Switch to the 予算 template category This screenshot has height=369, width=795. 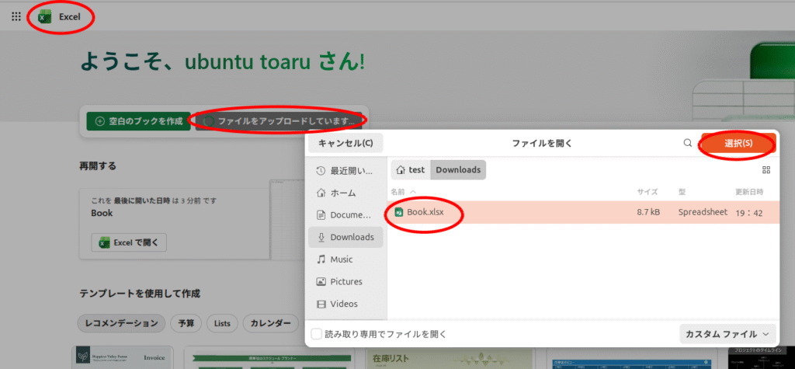click(187, 323)
